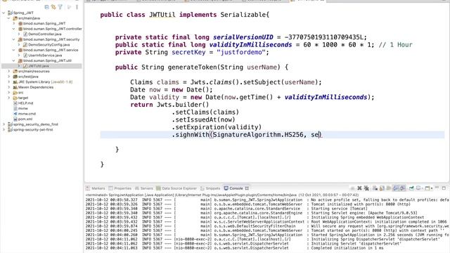Click HELP.md file icon
The height and width of the screenshot is (253, 450).
click(x=15, y=103)
